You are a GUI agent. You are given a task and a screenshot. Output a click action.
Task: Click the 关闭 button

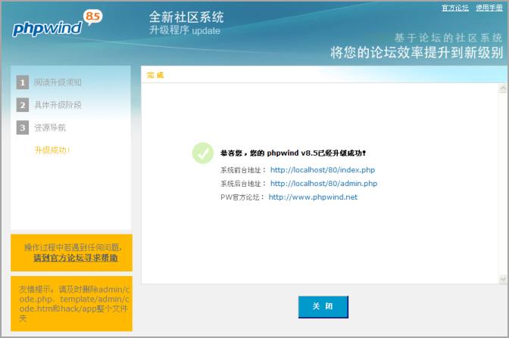coord(323,306)
